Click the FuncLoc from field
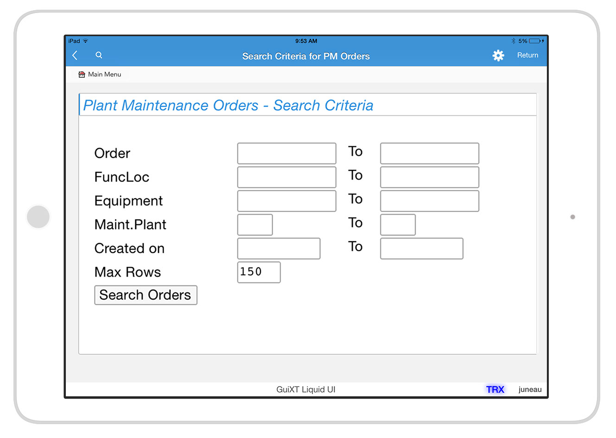This screenshot has width=616, height=438. [286, 177]
